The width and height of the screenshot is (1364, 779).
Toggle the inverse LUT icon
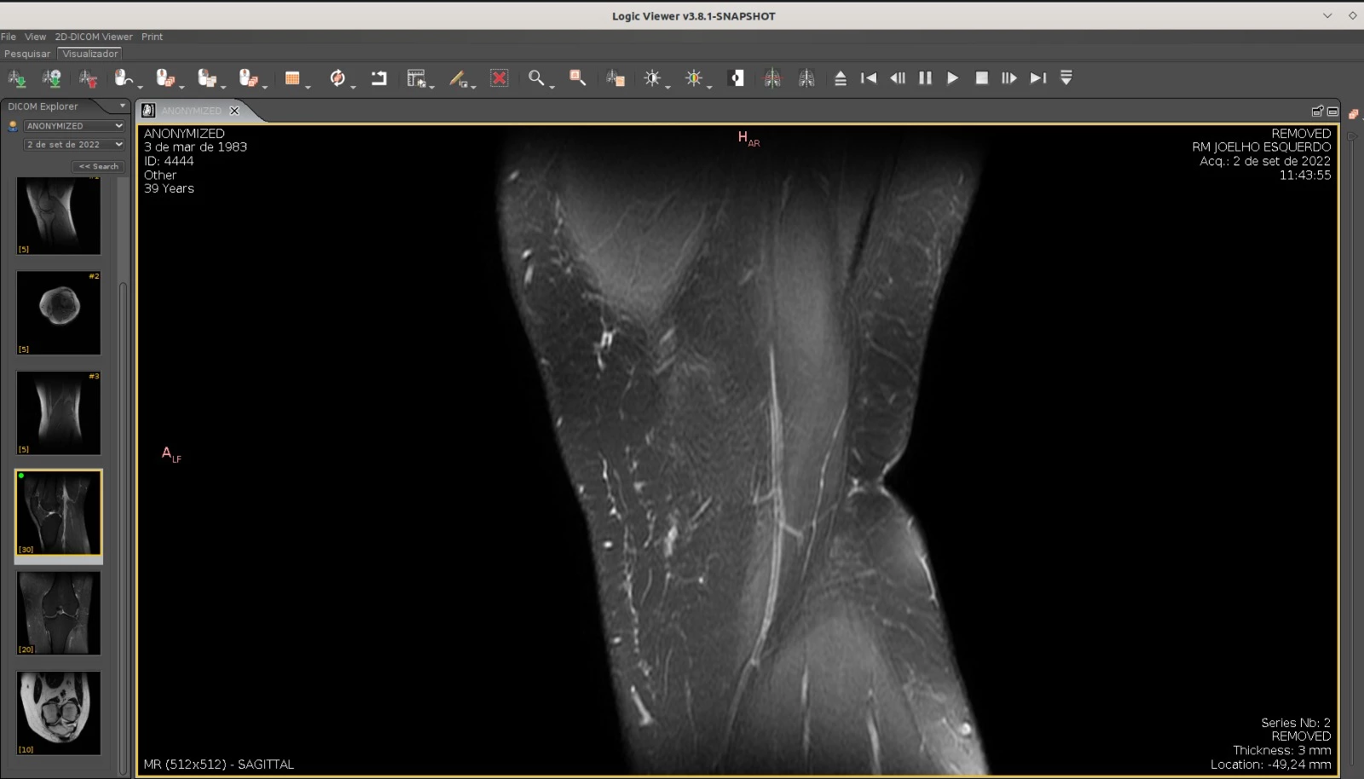737,78
